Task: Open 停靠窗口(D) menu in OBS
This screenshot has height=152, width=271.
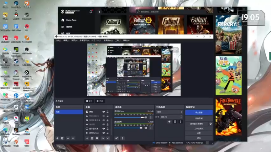Action: pos(84,41)
